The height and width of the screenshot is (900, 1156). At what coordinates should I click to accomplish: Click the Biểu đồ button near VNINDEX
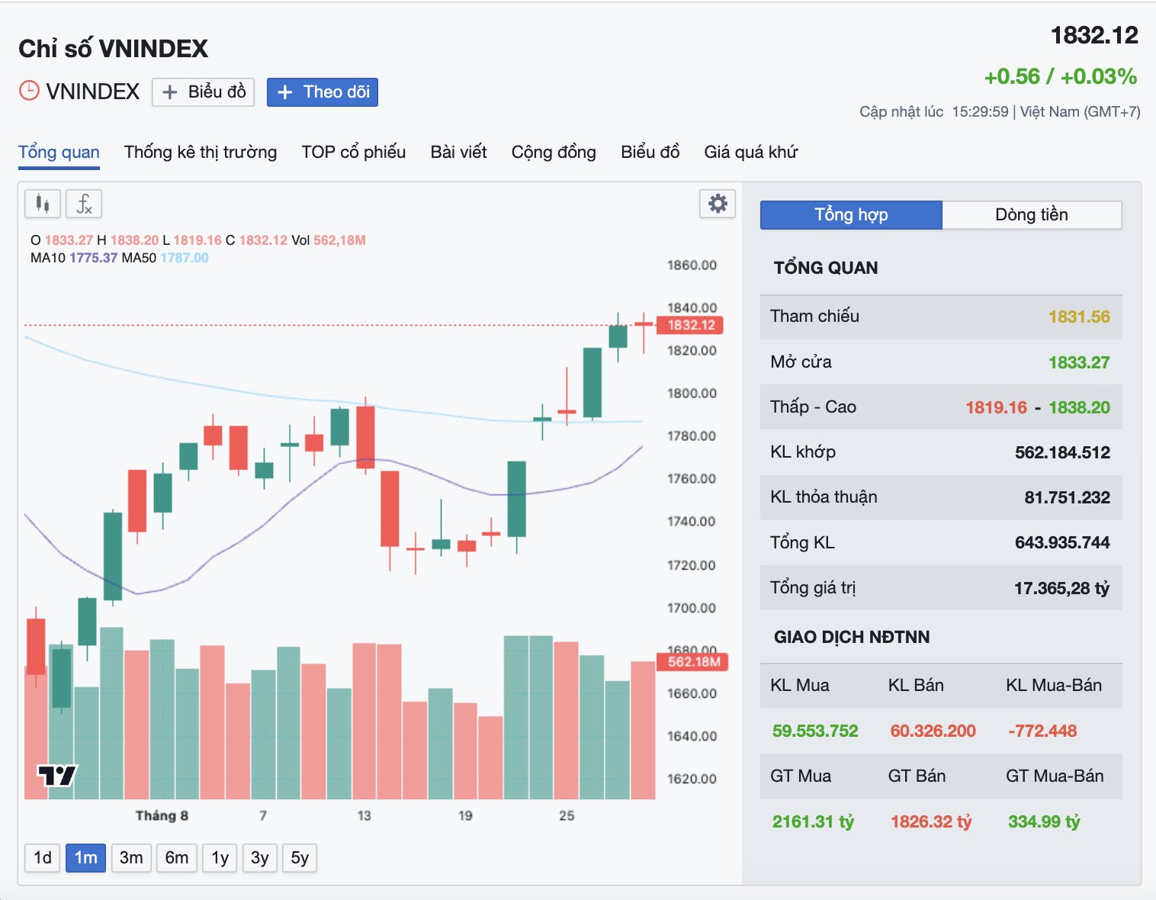203,92
